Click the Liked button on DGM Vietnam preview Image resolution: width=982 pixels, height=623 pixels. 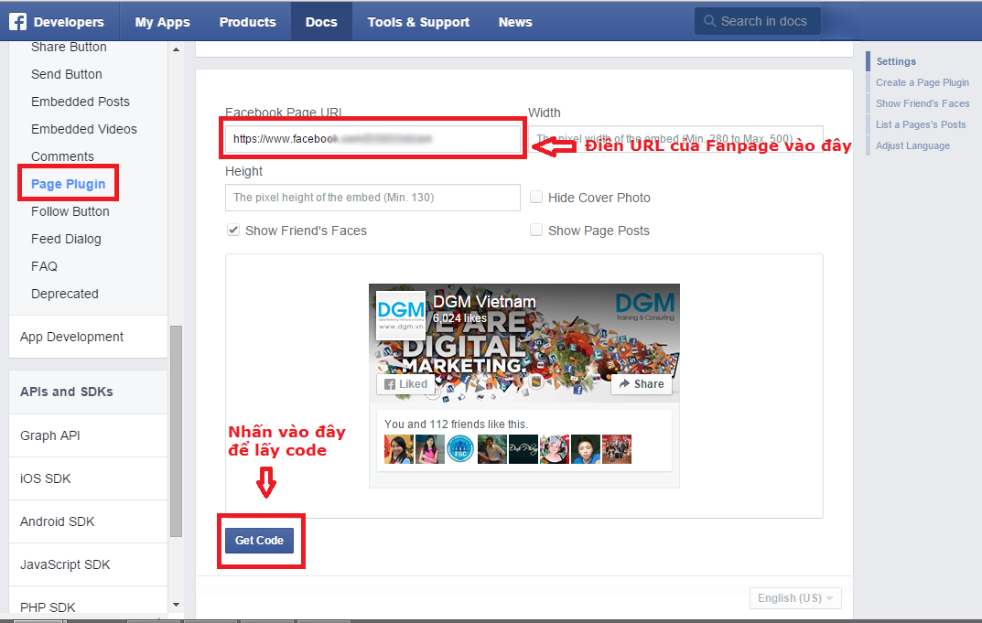pos(405,384)
